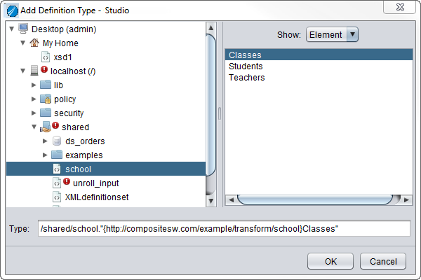Select the XMLdefinitionset tree item
Image resolution: width=421 pixels, height=280 pixels.
[96, 197]
